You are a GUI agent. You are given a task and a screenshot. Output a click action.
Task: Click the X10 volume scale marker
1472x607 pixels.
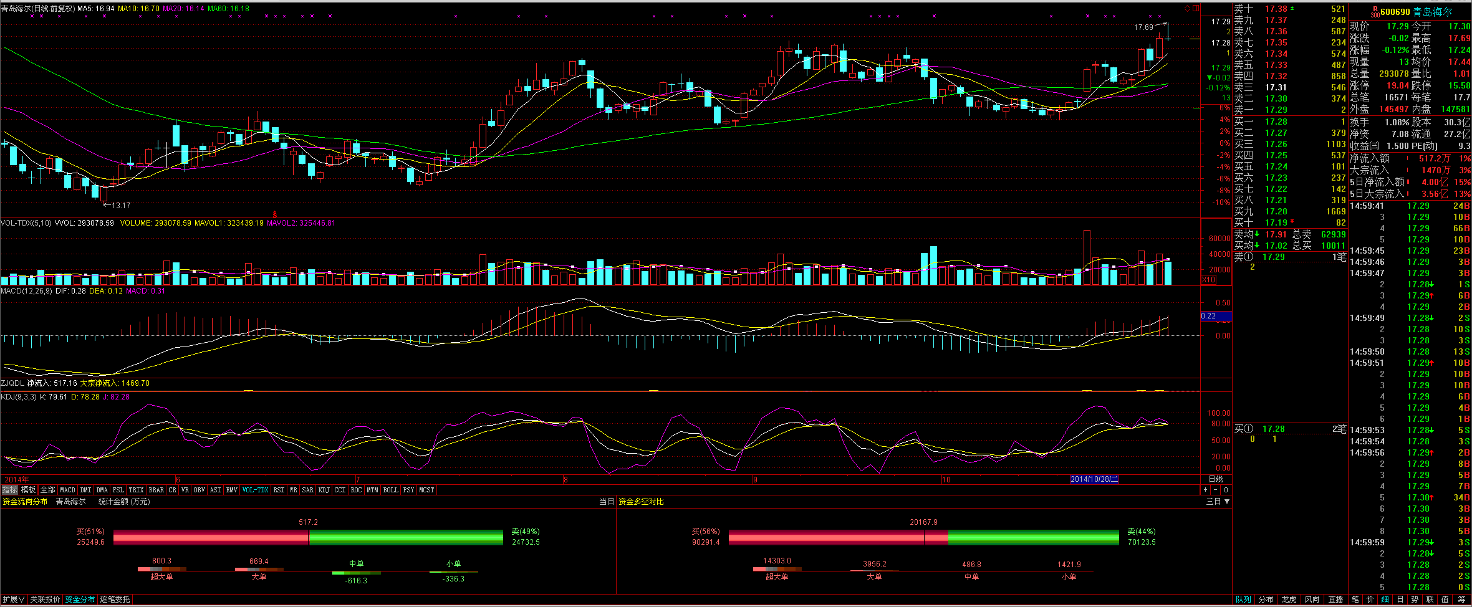(1208, 280)
